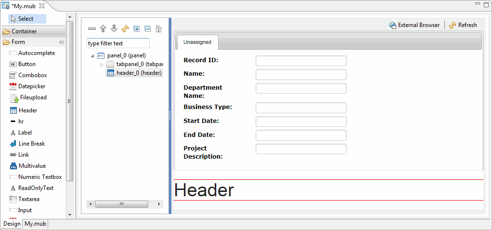Choose the Fileupload palette item
The width and height of the screenshot is (492, 230).
click(28, 98)
